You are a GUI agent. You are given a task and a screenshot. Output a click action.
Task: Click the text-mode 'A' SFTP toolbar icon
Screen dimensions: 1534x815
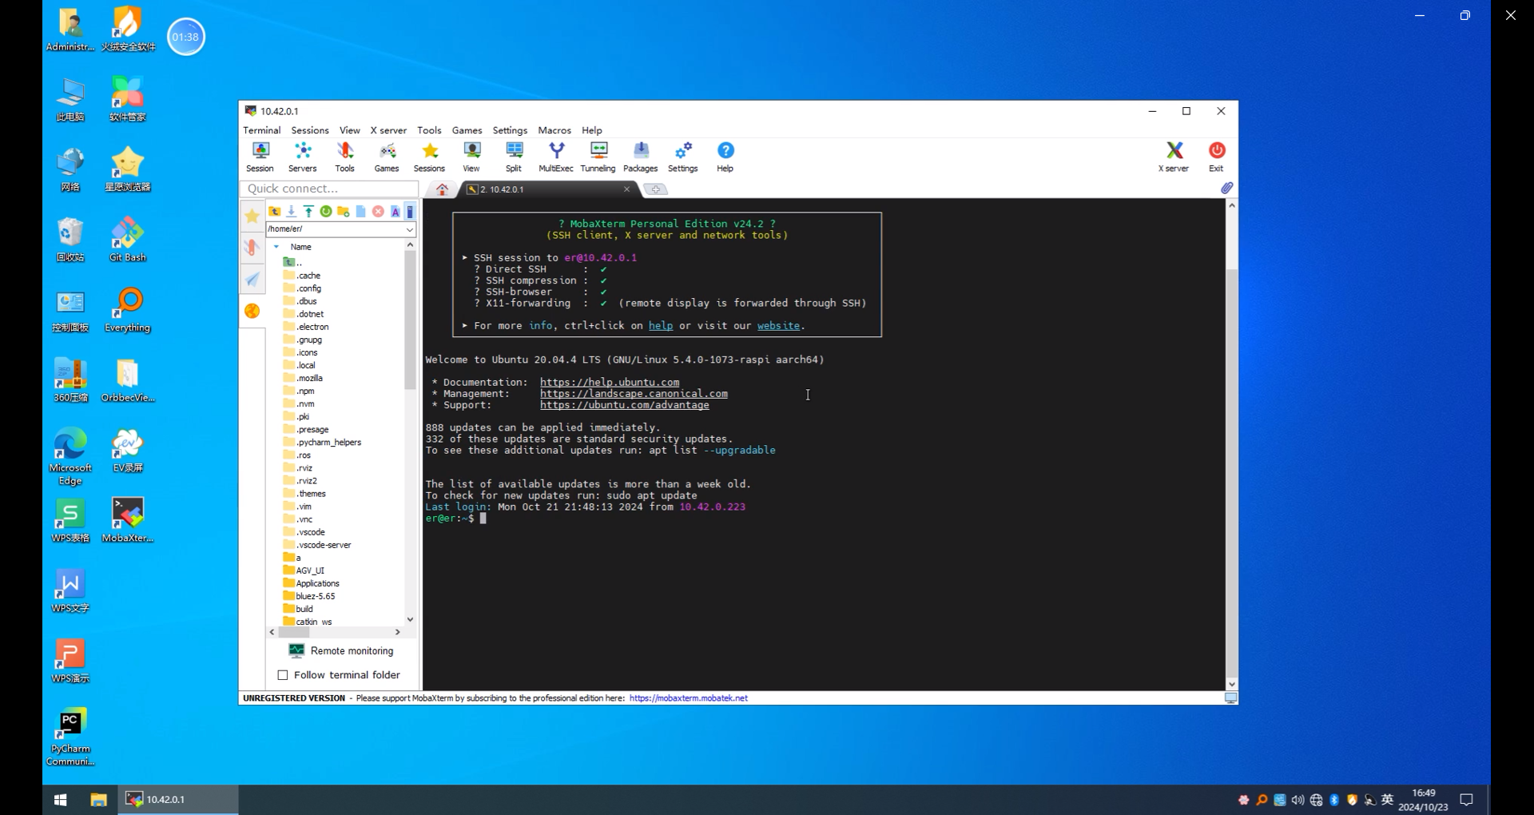395,211
